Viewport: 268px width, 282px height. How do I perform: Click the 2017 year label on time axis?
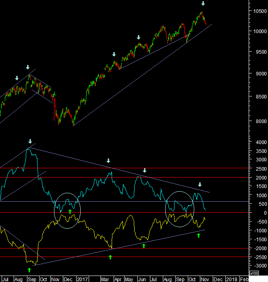click(82, 279)
